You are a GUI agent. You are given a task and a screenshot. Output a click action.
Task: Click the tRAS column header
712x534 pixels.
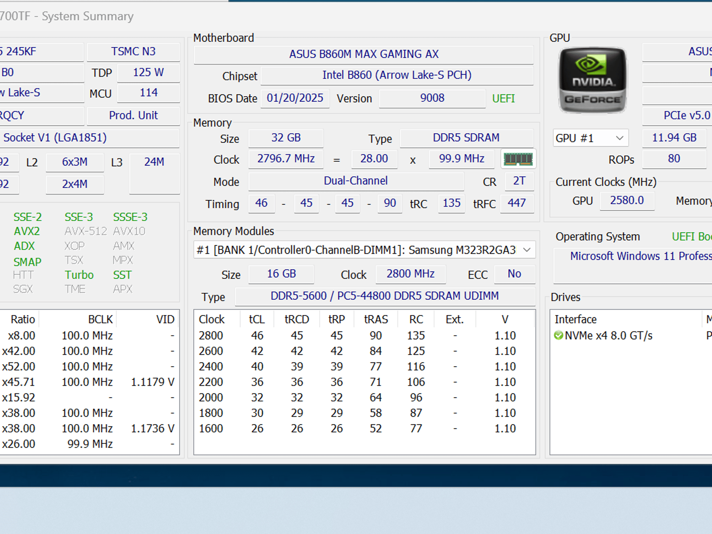coord(375,319)
